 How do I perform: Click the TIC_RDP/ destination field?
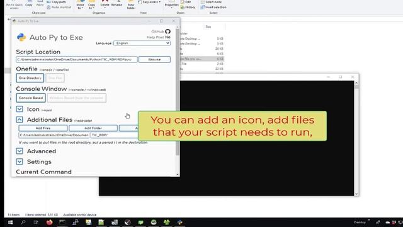[x=115, y=135]
